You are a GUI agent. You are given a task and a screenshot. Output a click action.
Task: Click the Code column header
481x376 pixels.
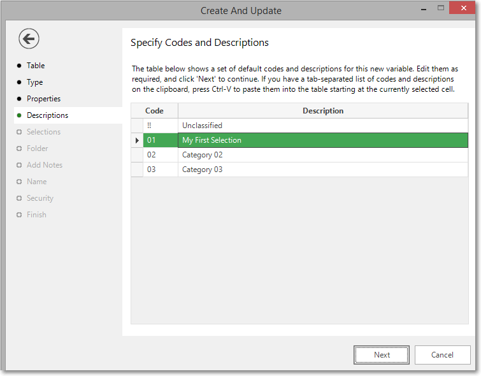[x=154, y=111]
